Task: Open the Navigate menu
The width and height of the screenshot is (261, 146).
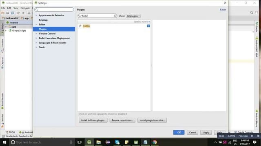Action: click(25, 8)
